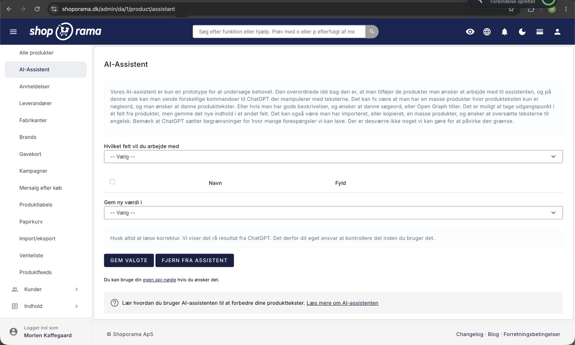Click the Kunder people icon
Viewport: 575px width, 345px height.
point(15,289)
